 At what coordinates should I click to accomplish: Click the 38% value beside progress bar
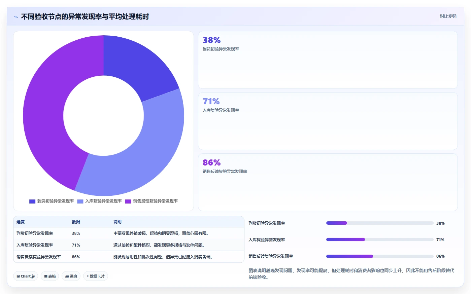coord(440,223)
